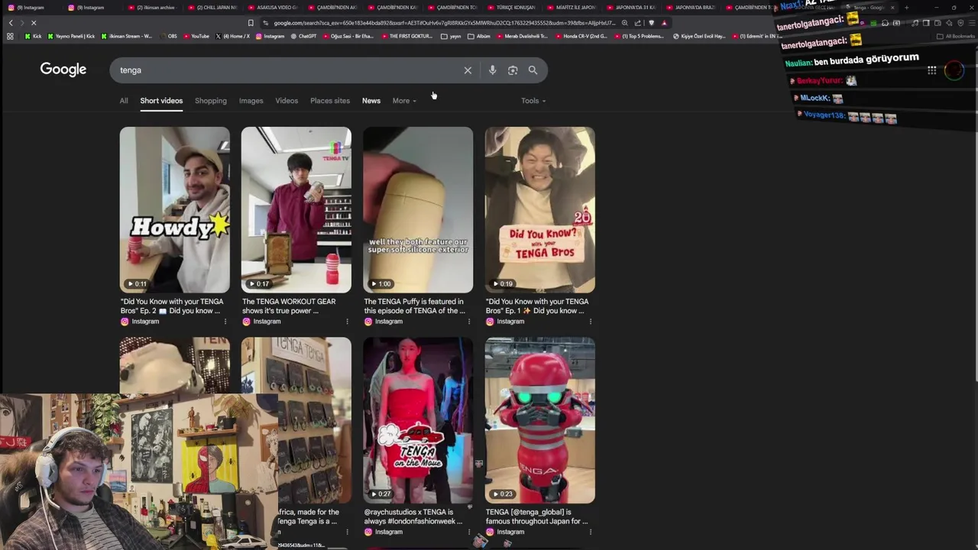Bookmark this page using the bookmark icon
The width and height of the screenshot is (978, 550).
(x=251, y=23)
